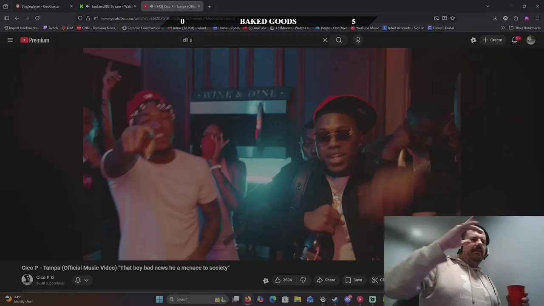Toggle the browser sidebar button
This screenshot has height=306, width=544.
click(7, 18)
